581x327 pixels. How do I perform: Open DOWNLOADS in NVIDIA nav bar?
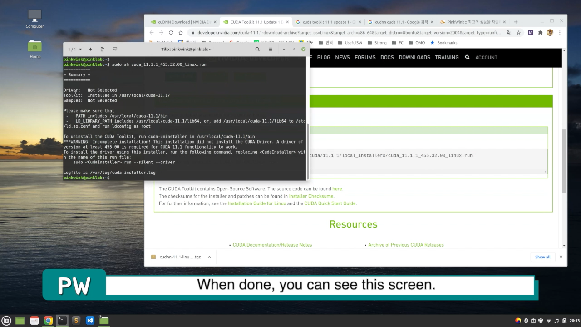click(414, 57)
